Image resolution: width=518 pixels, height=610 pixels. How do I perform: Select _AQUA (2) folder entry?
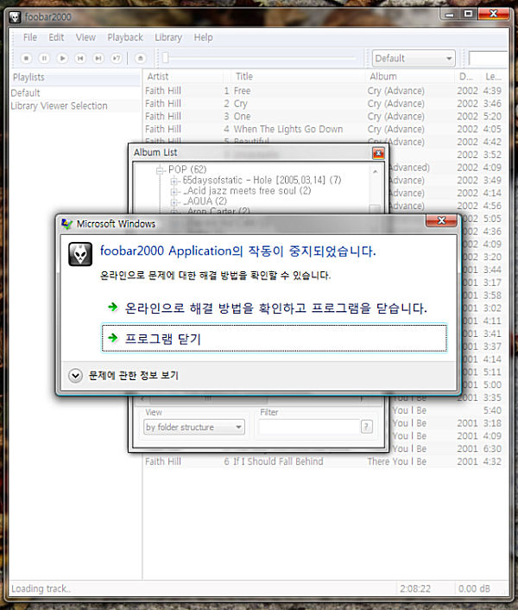205,201
